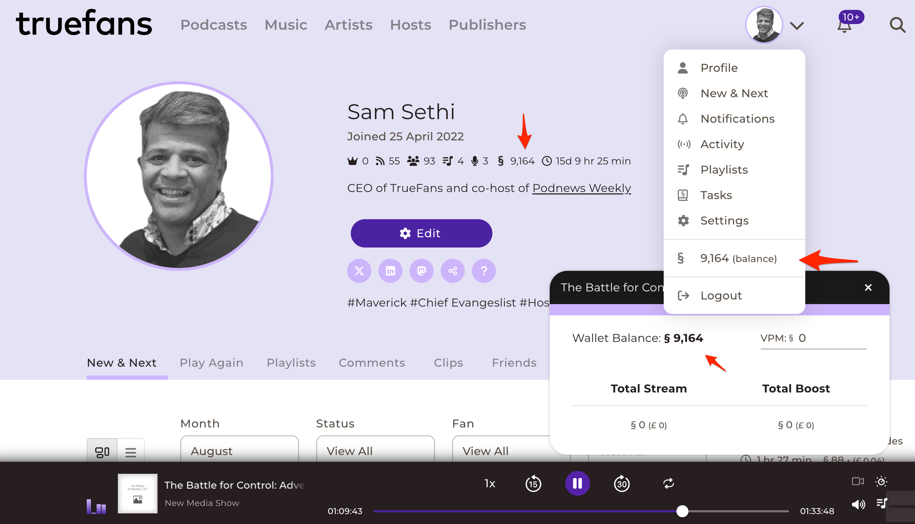Viewport: 915px width, 524px height.
Task: Close the Battle for Control popup
Action: tap(868, 287)
